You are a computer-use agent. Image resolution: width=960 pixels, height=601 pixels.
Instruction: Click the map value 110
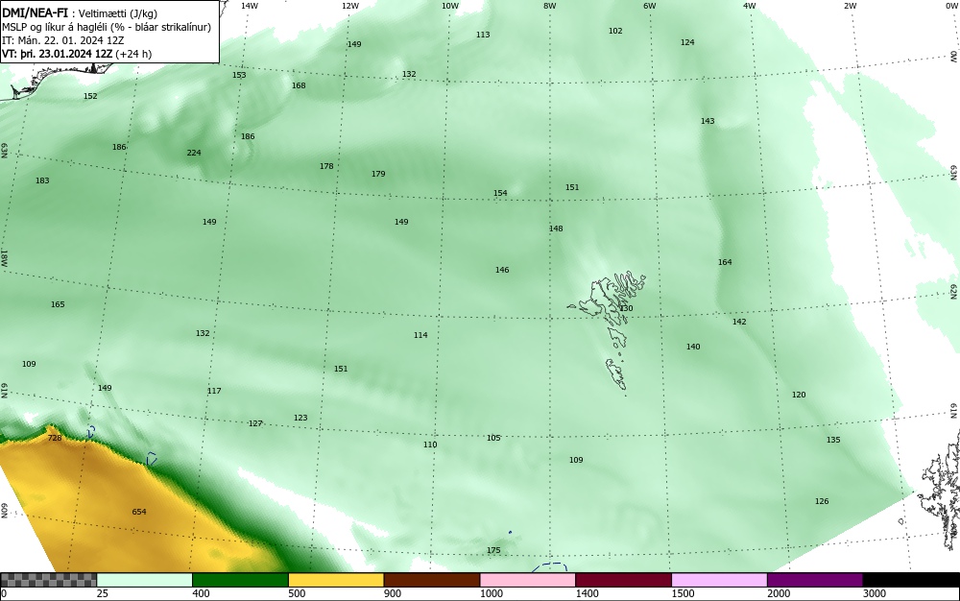pyautogui.click(x=430, y=445)
